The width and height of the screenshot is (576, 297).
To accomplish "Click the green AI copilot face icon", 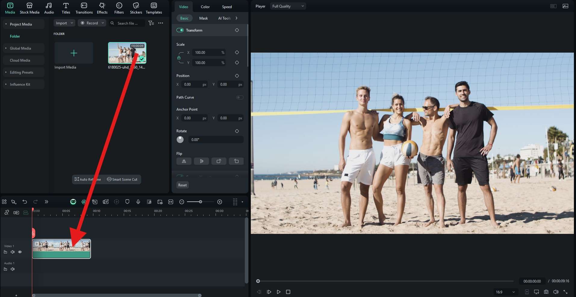I will tap(73, 202).
